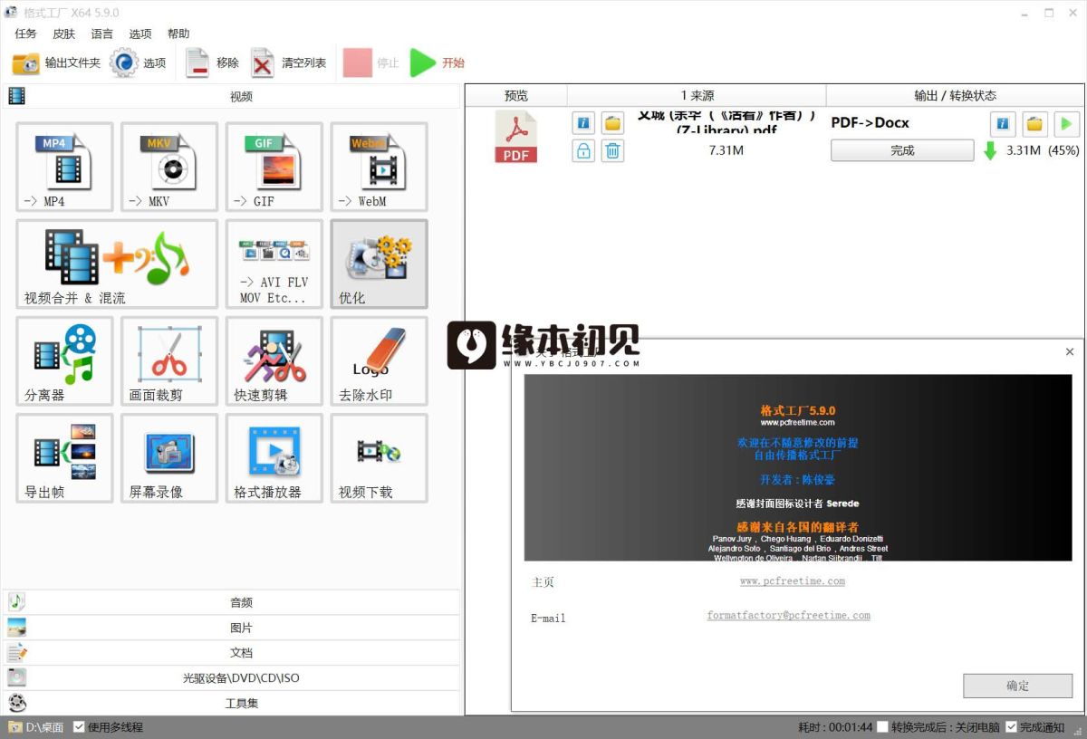Viewport: 1087px width, 739px height.
Task: Open the 分离器 splitter tool
Action: [x=64, y=360]
